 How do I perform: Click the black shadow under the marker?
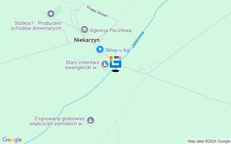[115, 71]
